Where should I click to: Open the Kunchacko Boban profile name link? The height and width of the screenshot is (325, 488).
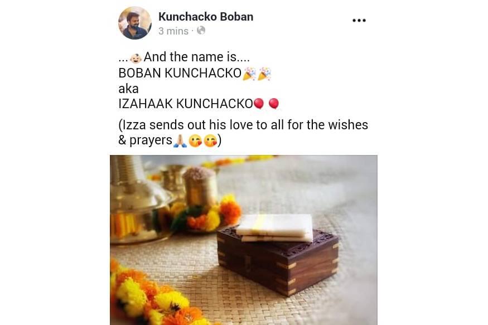coord(206,17)
